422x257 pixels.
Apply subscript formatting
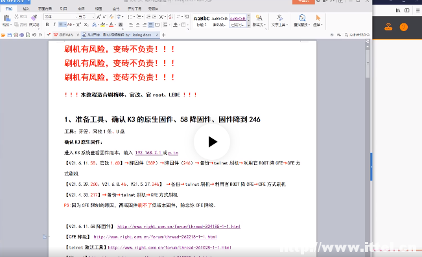(x=86, y=25)
